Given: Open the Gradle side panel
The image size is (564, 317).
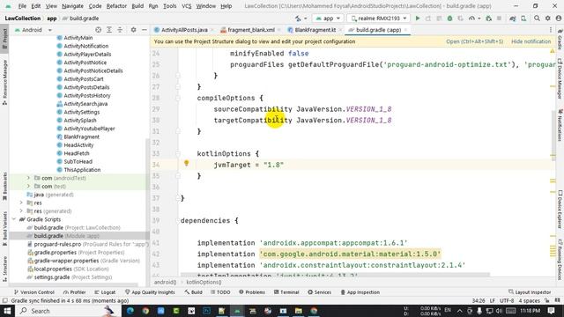Looking at the screenshot, I should click(560, 40).
